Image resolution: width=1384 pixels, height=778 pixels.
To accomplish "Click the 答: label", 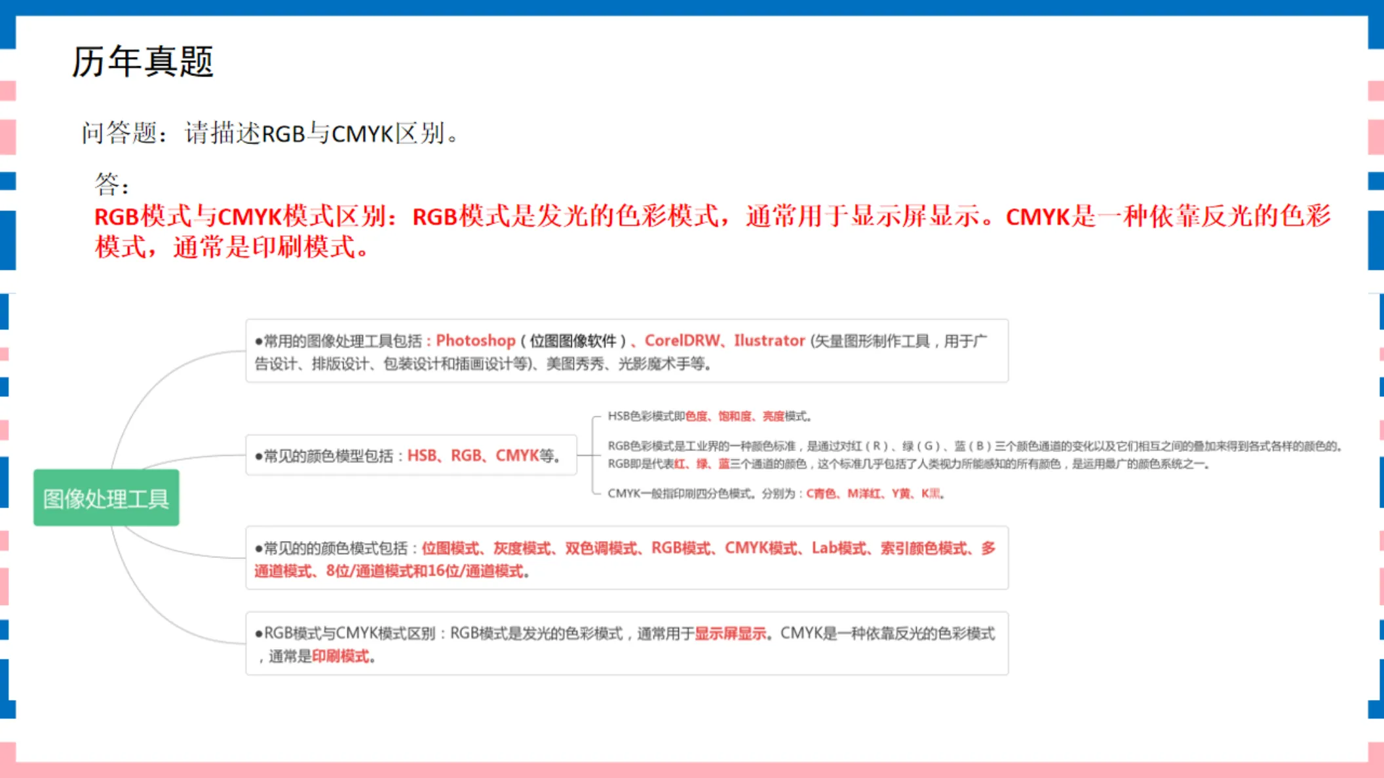I will pos(112,184).
